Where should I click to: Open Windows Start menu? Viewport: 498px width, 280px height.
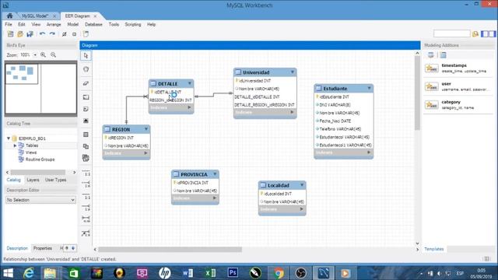point(8,273)
